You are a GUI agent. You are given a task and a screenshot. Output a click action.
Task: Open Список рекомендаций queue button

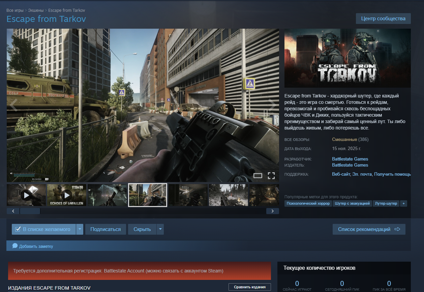pyautogui.click(x=369, y=229)
